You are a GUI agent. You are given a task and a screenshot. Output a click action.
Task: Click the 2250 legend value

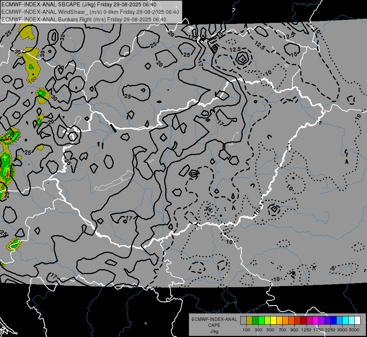(x=330, y=330)
